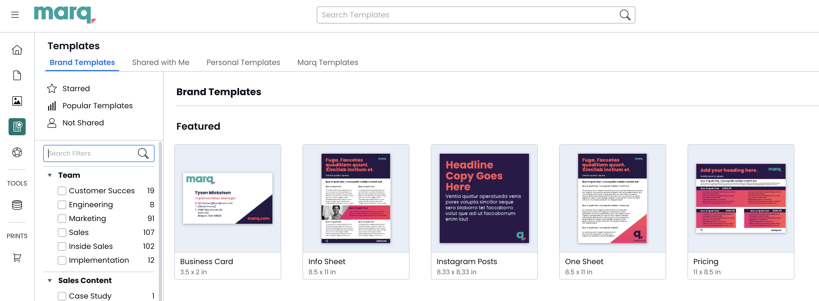The height and width of the screenshot is (301, 819).
Task: Click the Search Filters magnifier icon
Action: coord(143,153)
